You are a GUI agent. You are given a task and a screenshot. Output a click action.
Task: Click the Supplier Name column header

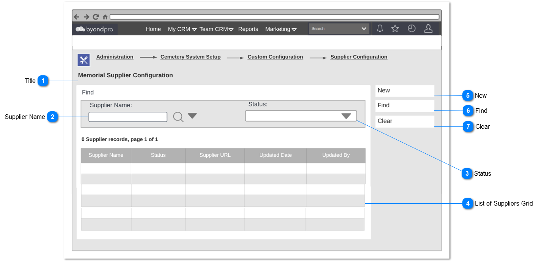[106, 155]
